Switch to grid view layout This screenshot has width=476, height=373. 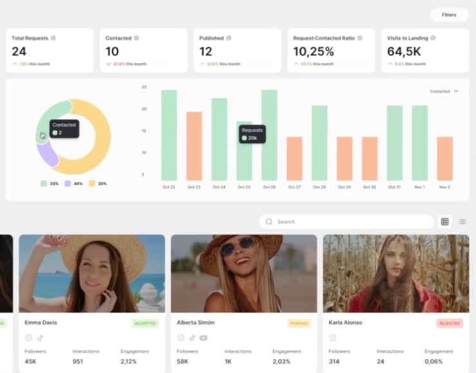click(x=444, y=222)
